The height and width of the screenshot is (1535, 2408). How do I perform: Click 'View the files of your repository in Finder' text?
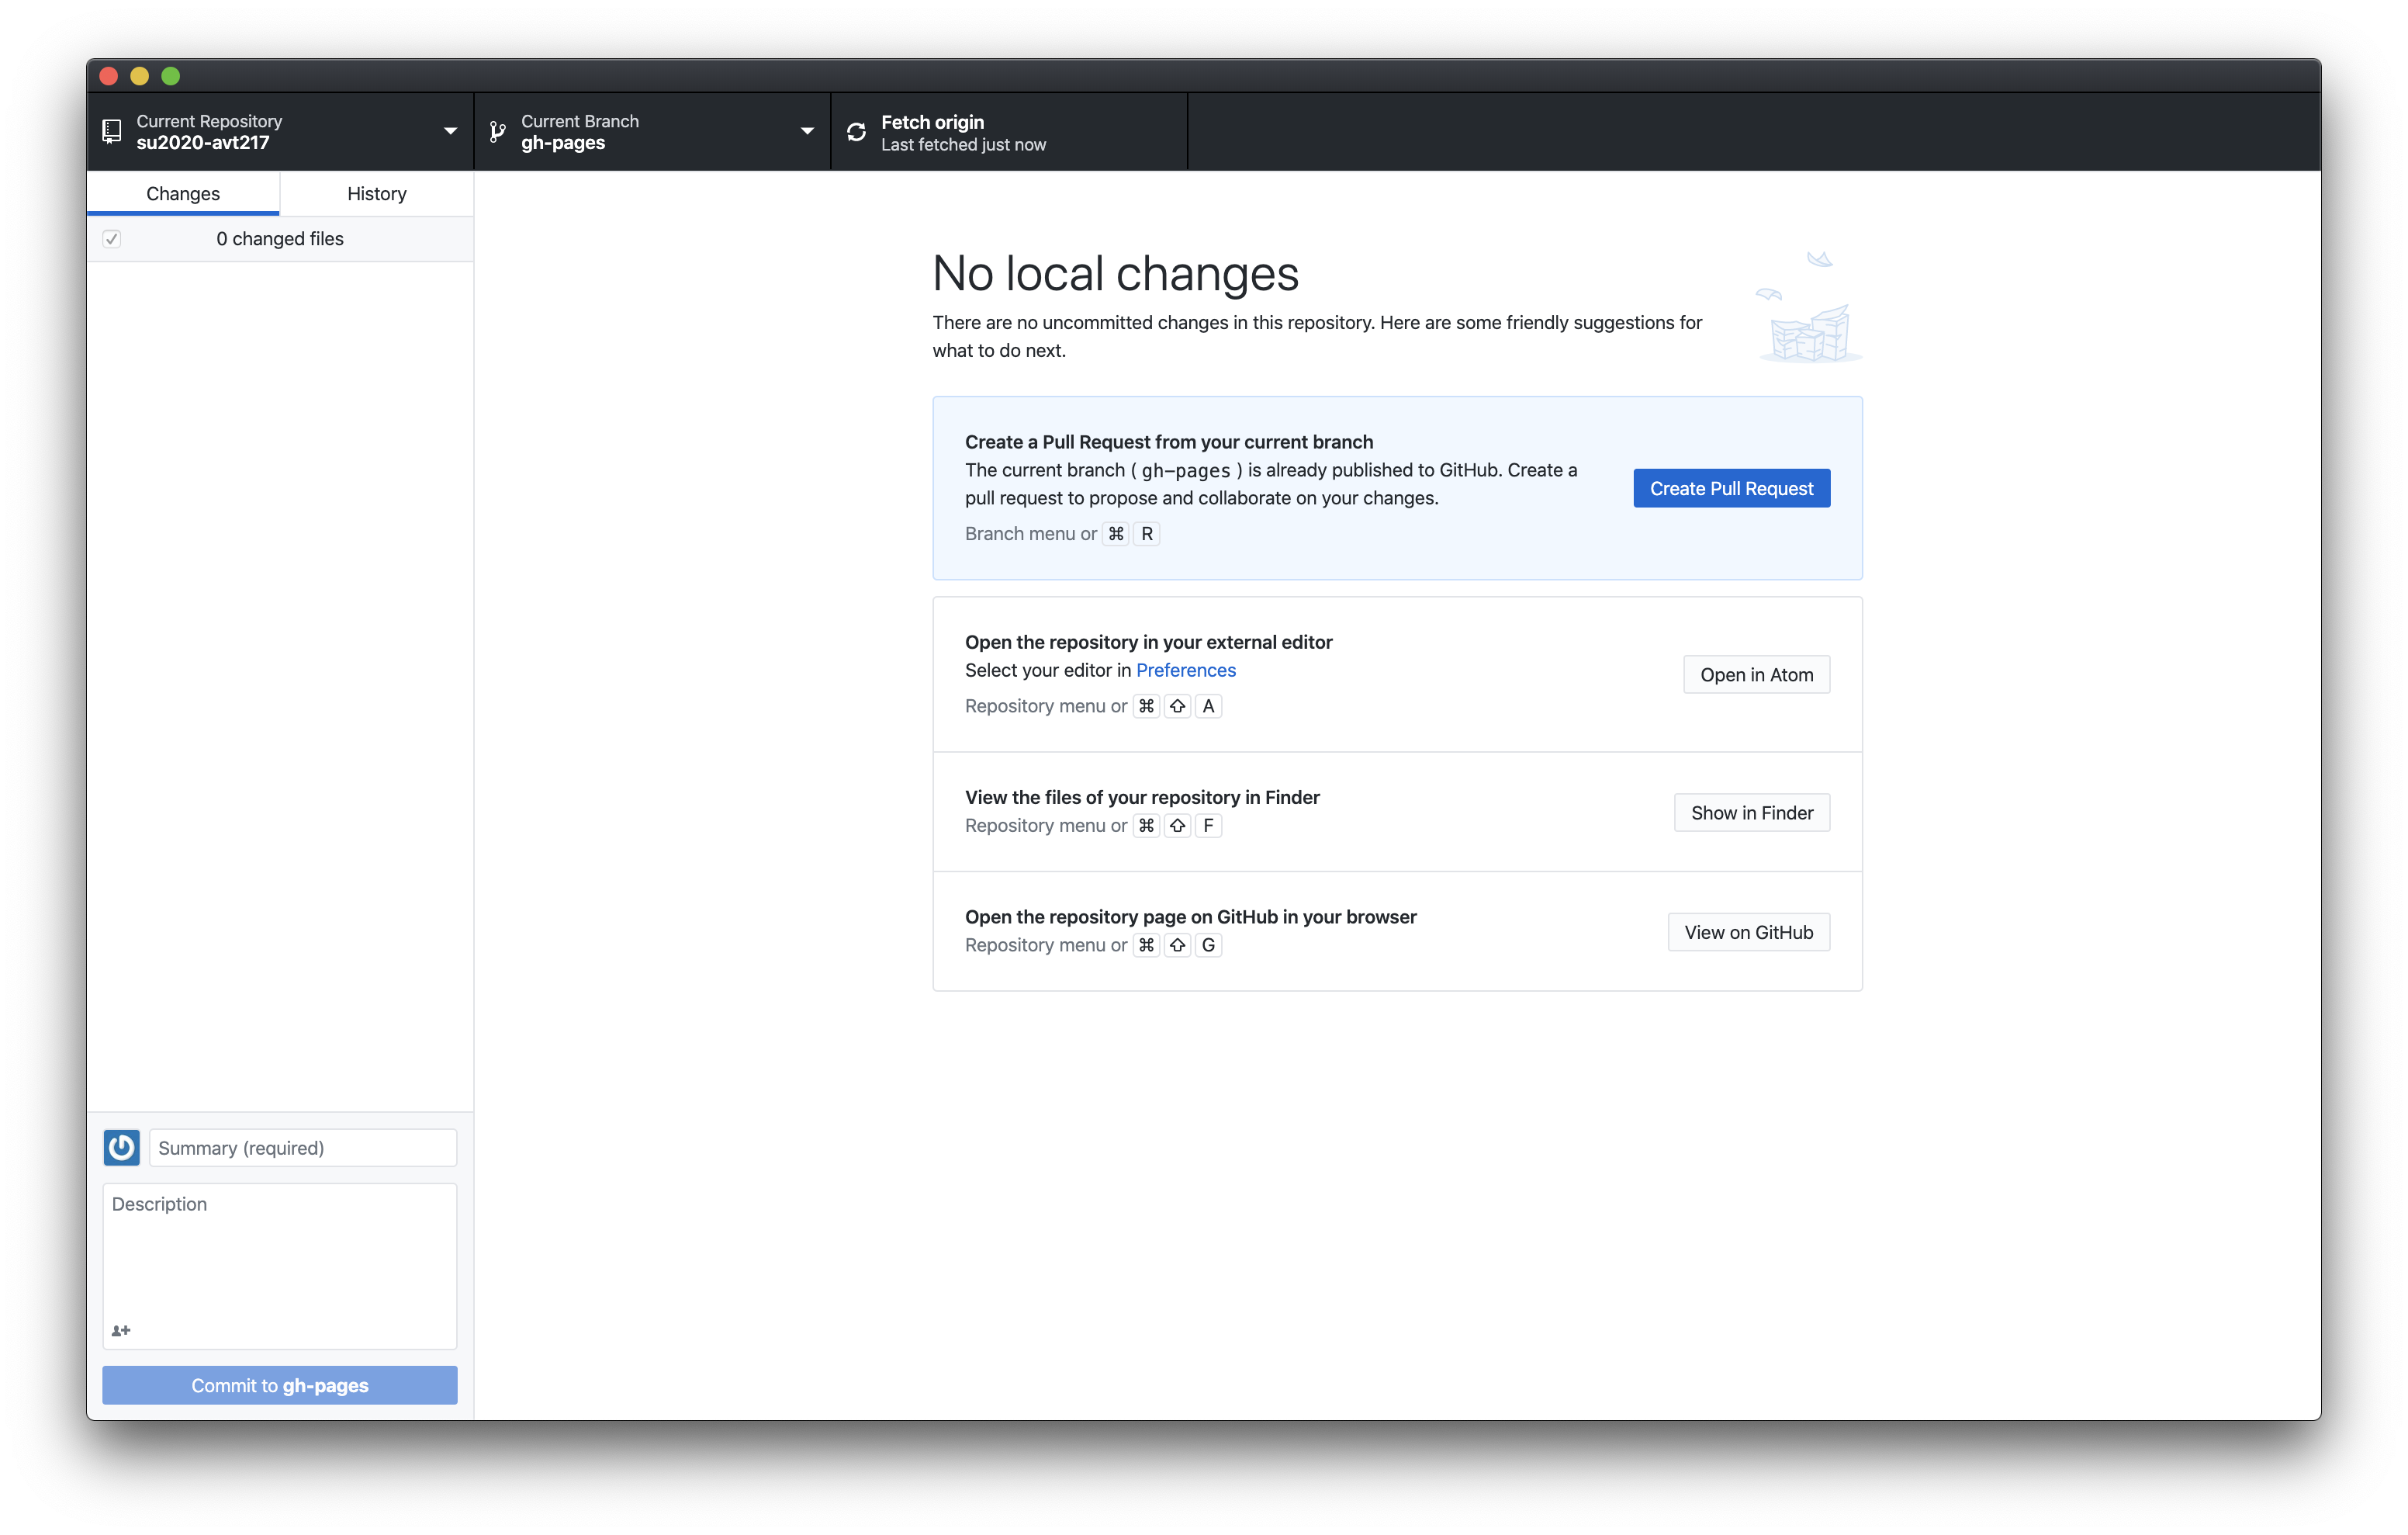coord(1142,798)
